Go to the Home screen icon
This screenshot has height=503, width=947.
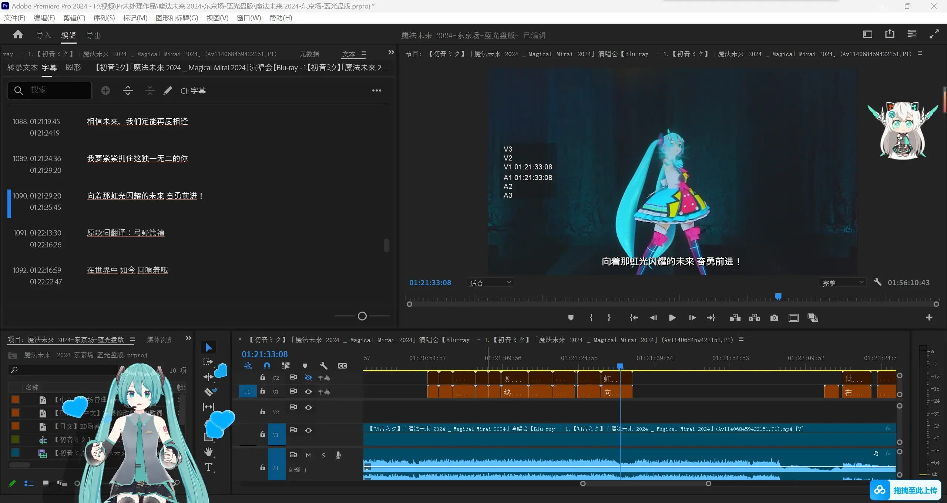coord(18,35)
